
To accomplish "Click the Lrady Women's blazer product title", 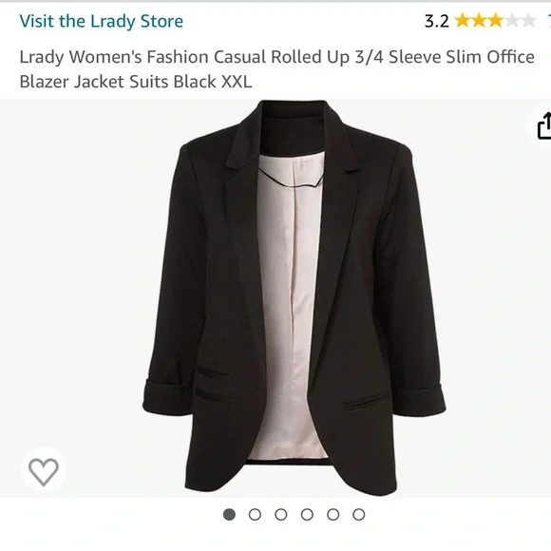I will coord(276,68).
